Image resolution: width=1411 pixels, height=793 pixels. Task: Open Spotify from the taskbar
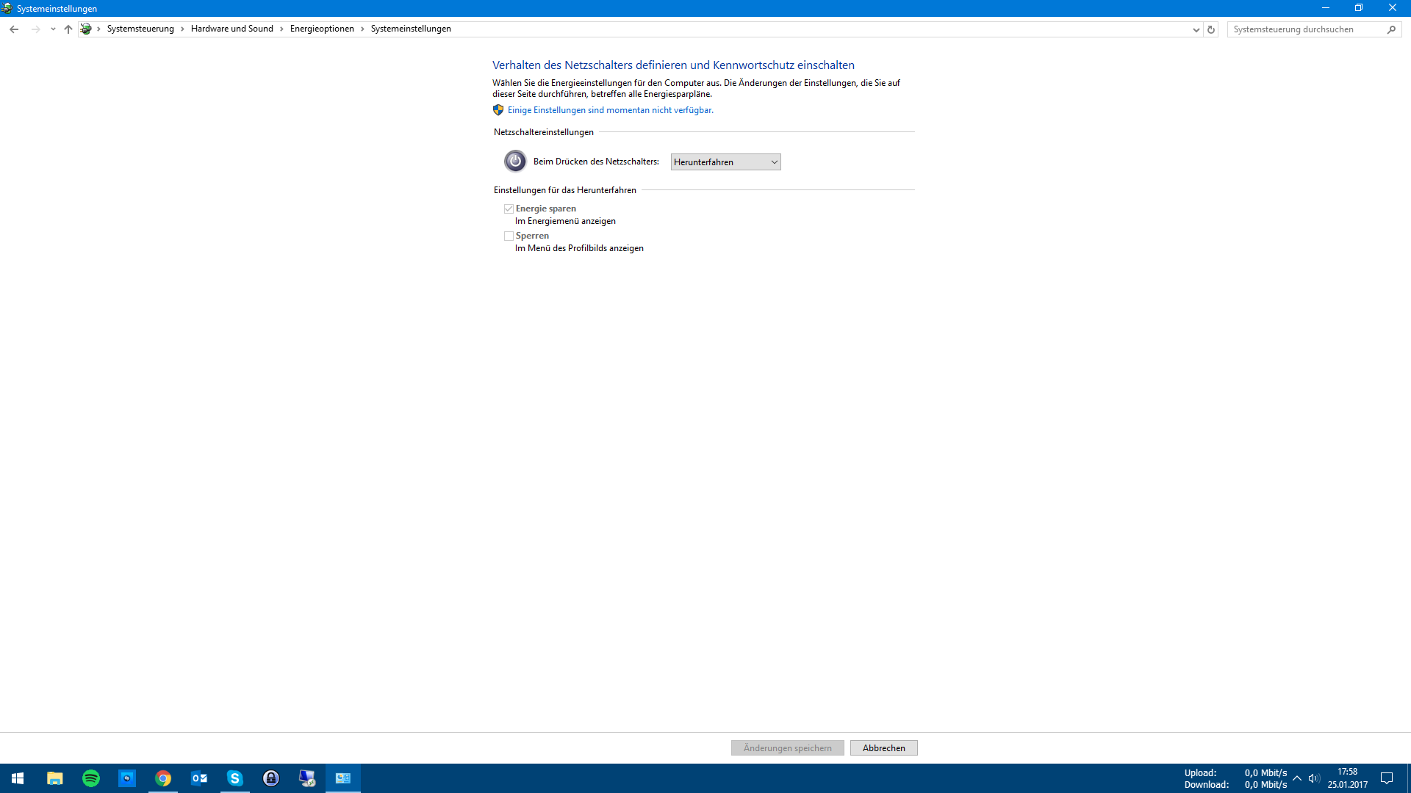(91, 778)
